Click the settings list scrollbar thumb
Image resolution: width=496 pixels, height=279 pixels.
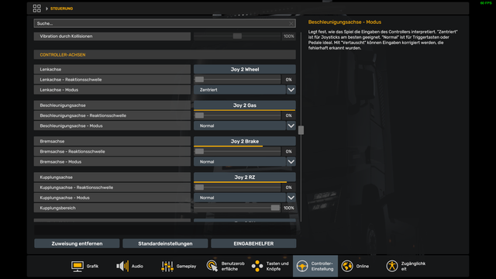pyautogui.click(x=301, y=130)
